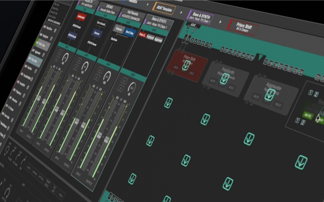This screenshot has height=202, width=324.
Task: Click 'Tom's Acoust...' block in DRUMS chain
Action: click(101, 23)
